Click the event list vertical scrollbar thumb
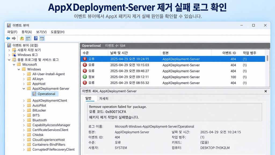Viewport: 275px width, 155px height. 267,58
